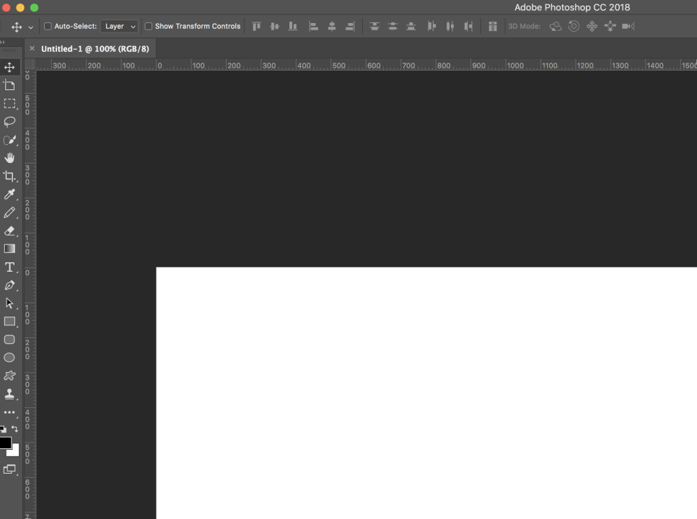The width and height of the screenshot is (697, 519).
Task: Select the Clone Stamp tool
Action: [9, 394]
